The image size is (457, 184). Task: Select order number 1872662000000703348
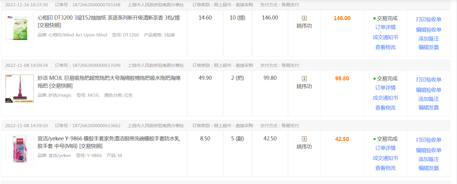pos(96,5)
